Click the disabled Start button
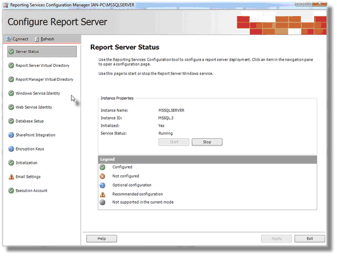 [174, 142]
